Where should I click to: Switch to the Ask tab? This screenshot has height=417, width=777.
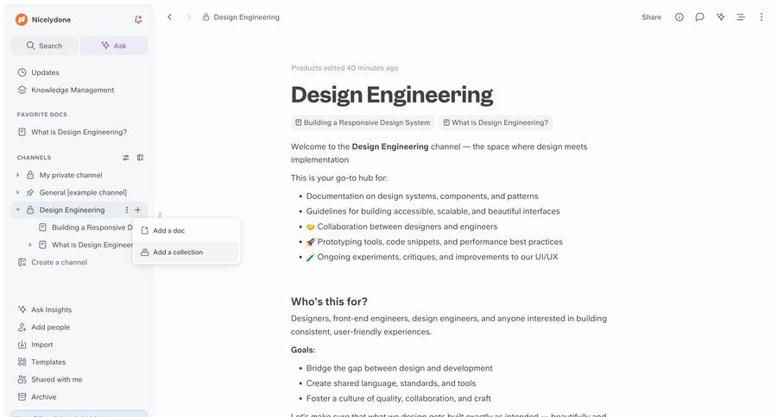[114, 46]
